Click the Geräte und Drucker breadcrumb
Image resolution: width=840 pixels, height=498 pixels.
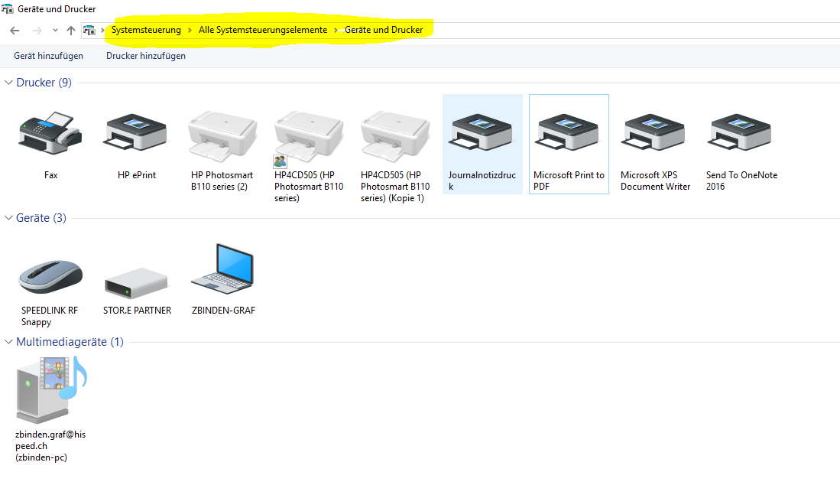click(x=384, y=30)
